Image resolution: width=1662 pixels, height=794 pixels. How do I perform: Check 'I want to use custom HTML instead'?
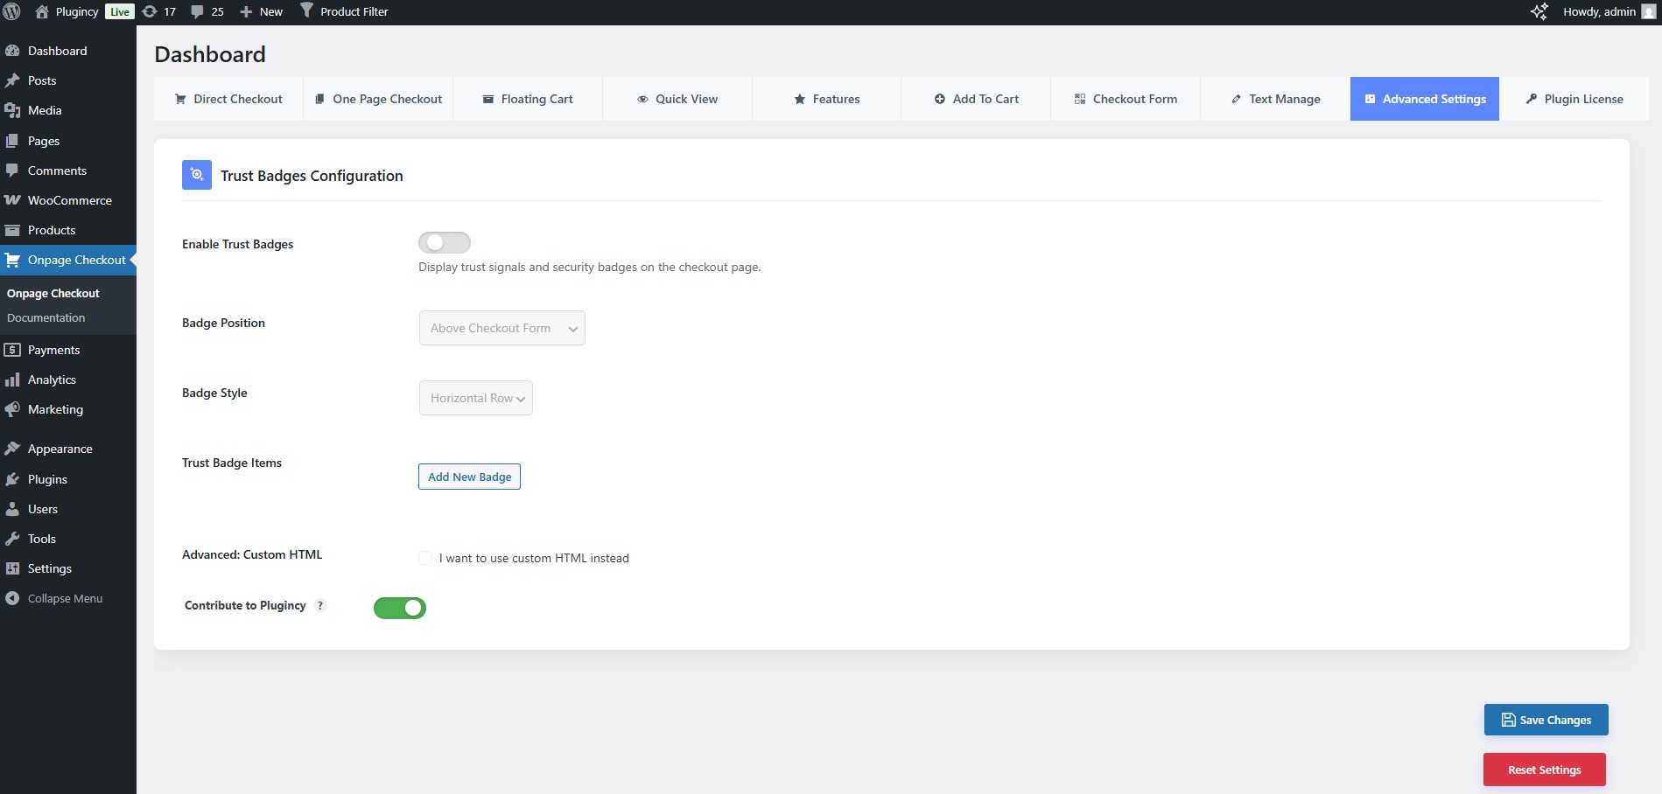425,558
